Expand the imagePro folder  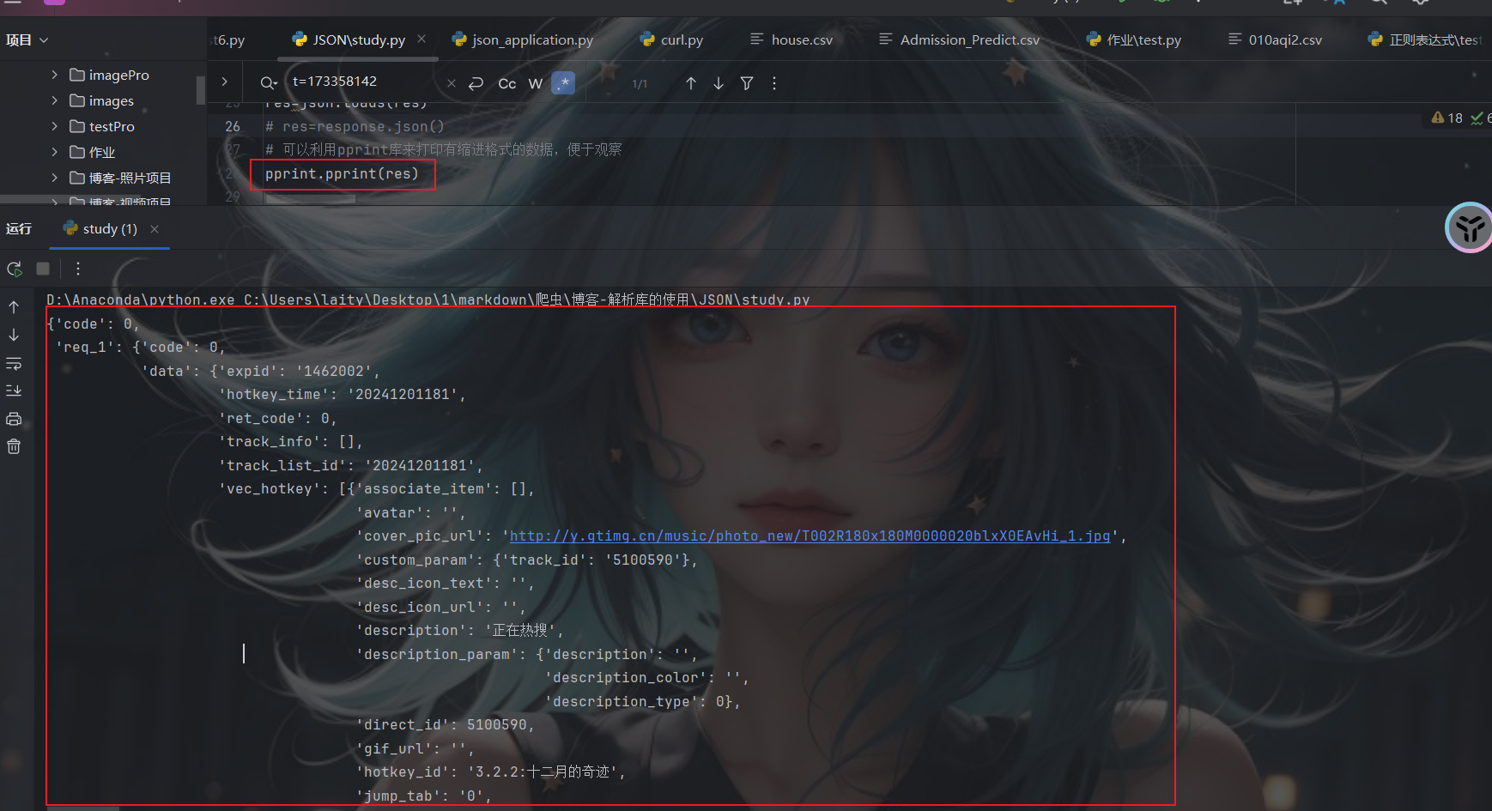[x=54, y=75]
